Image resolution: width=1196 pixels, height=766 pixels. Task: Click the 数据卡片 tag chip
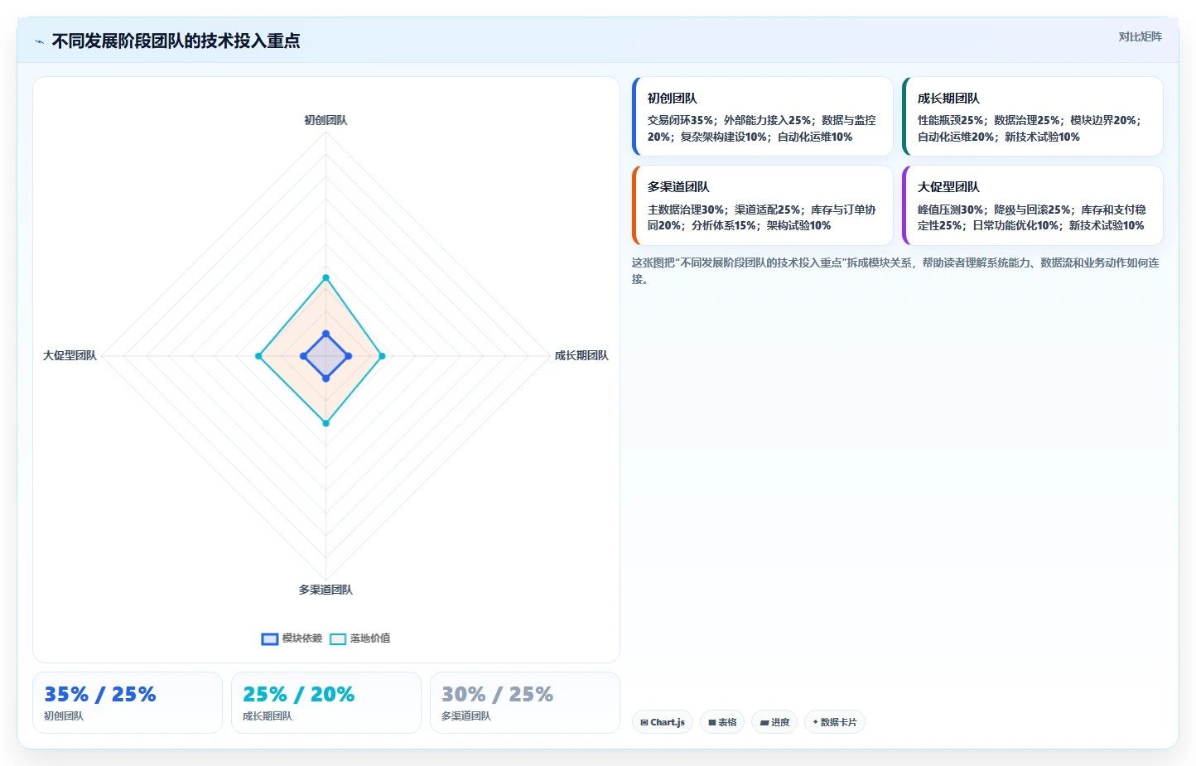[835, 722]
